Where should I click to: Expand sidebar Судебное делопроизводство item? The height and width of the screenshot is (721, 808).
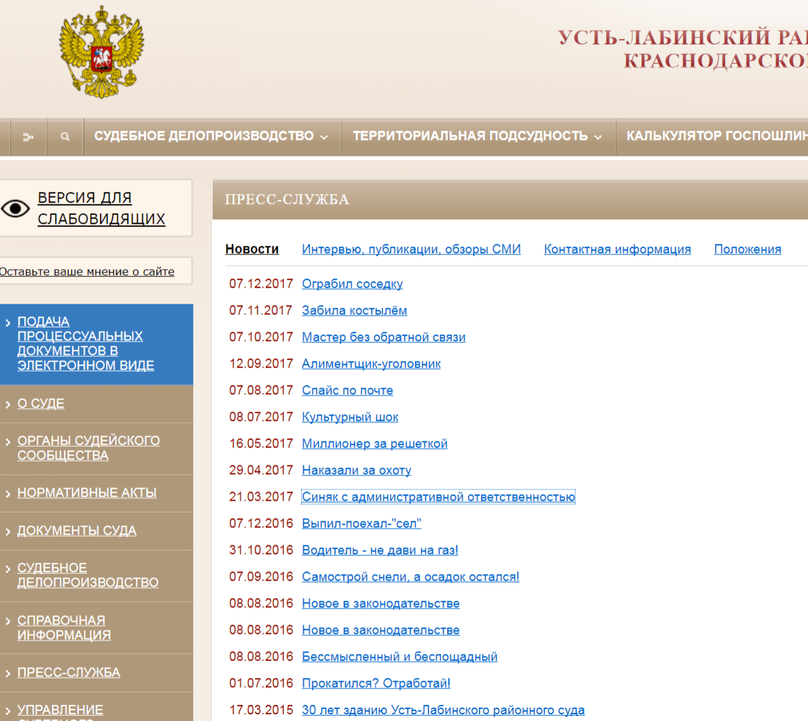pos(88,575)
